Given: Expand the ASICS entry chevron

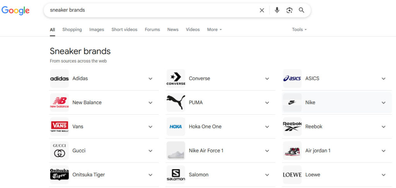Looking at the screenshot, I should (384, 79).
